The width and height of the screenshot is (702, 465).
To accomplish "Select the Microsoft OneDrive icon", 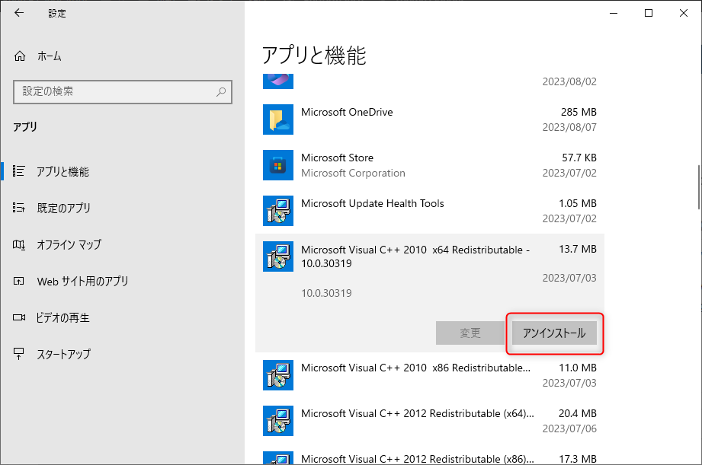I will coord(278,119).
